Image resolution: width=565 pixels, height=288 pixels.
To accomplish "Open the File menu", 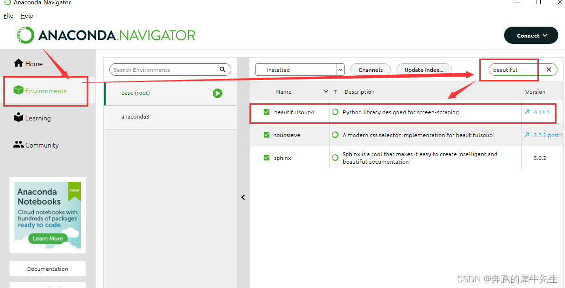I will point(8,16).
